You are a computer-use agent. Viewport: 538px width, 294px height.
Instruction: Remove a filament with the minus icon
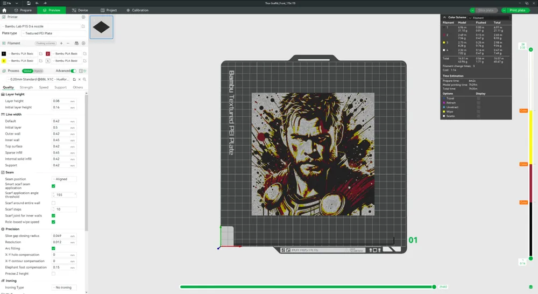point(68,43)
